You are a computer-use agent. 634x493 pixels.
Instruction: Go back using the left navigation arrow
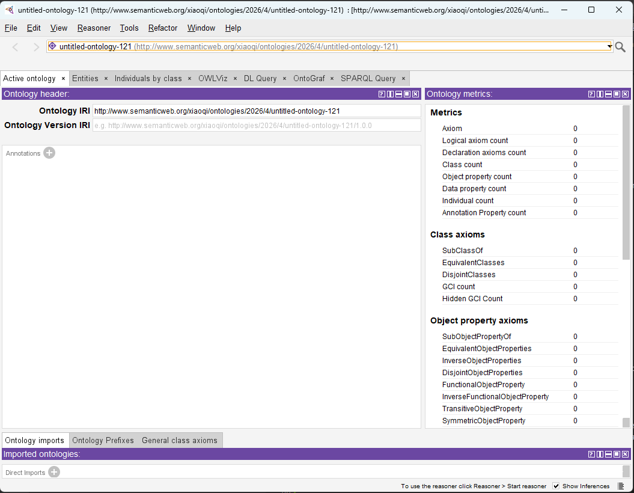pyautogui.click(x=16, y=47)
